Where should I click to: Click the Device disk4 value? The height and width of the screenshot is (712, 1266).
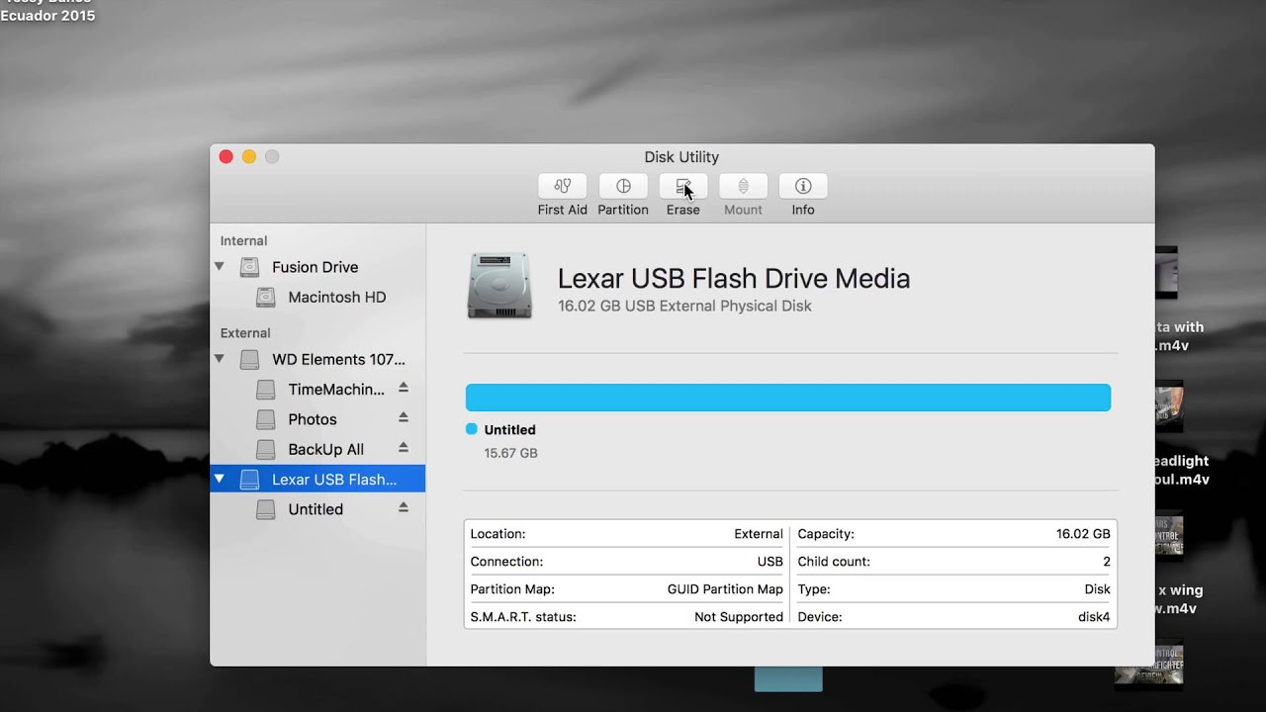click(x=1094, y=617)
